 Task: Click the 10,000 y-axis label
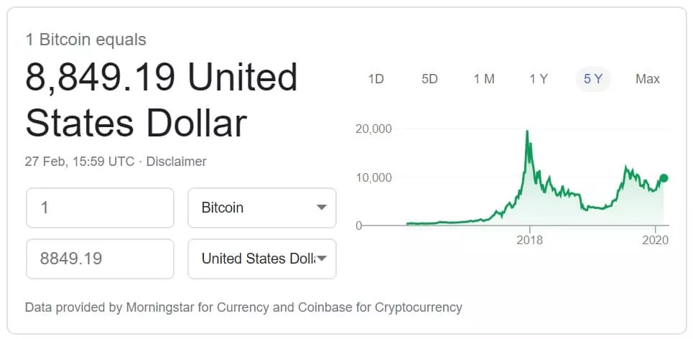click(373, 177)
